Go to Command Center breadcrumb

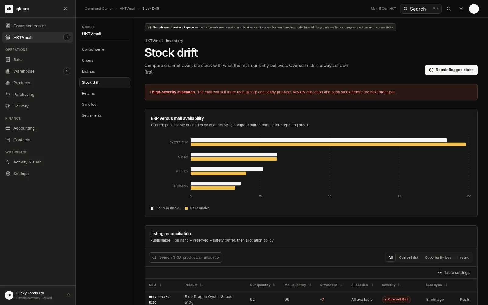[99, 9]
